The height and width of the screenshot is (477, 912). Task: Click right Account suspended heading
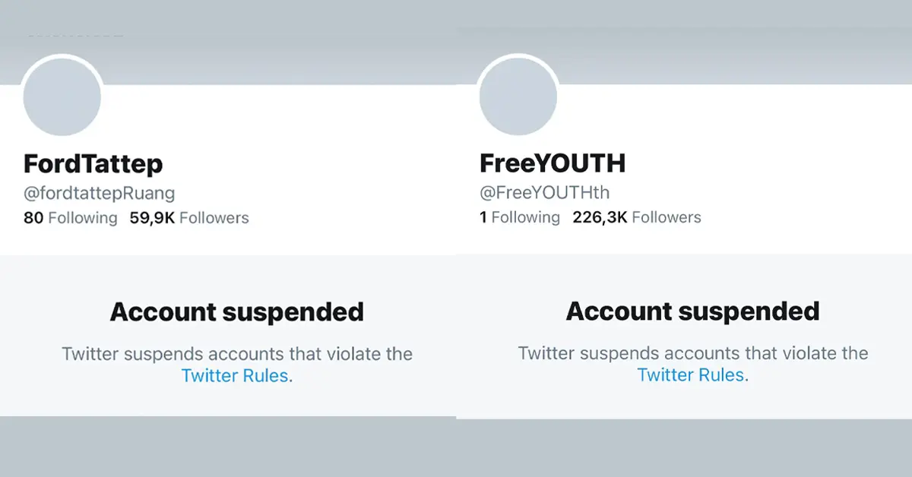click(x=692, y=311)
